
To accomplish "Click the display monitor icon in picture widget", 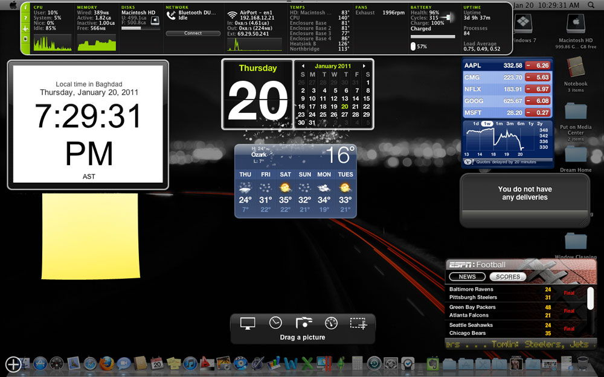I will point(248,323).
